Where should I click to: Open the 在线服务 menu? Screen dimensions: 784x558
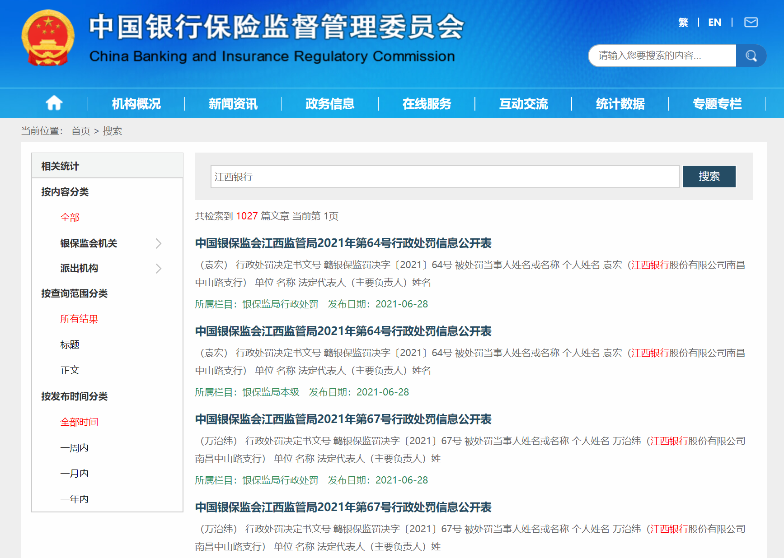[427, 104]
